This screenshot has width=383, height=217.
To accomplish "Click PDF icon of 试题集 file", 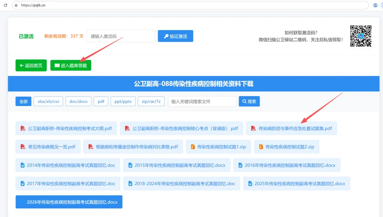I will click(x=253, y=128).
